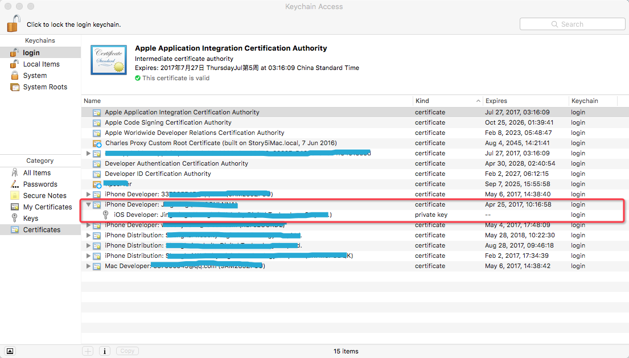Click the Charles Proxy certificate icon

pyautogui.click(x=97, y=143)
